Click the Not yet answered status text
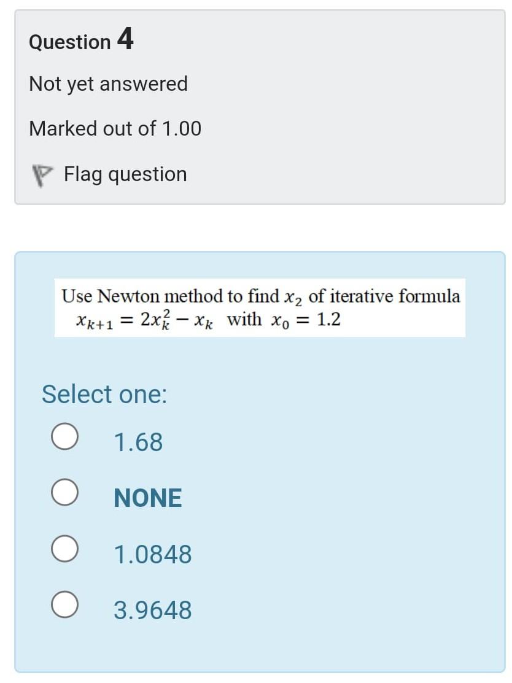 [107, 84]
